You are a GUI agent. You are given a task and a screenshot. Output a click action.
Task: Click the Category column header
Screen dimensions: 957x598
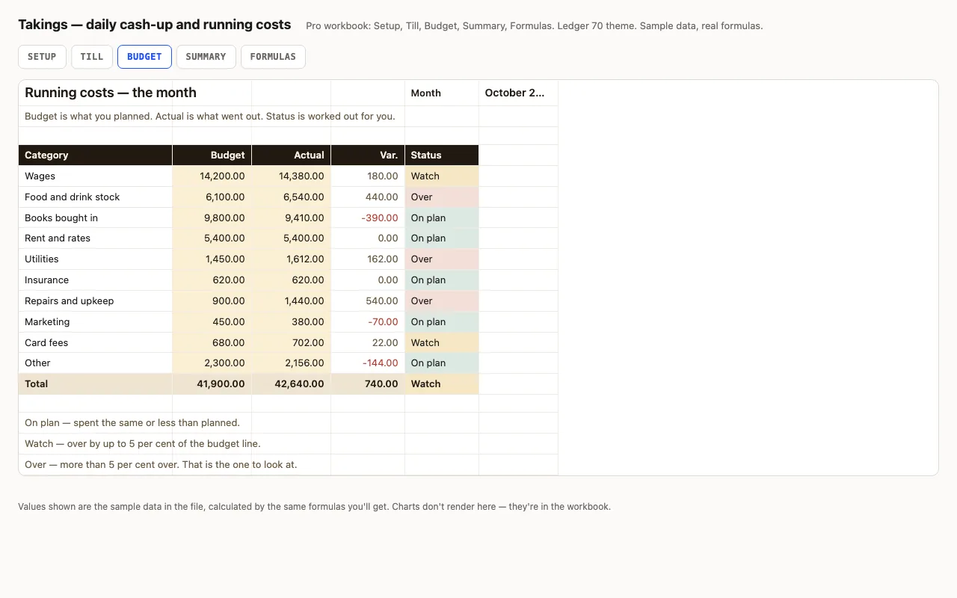(96, 155)
